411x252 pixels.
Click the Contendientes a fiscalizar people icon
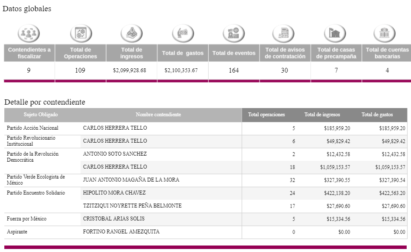click(29, 34)
